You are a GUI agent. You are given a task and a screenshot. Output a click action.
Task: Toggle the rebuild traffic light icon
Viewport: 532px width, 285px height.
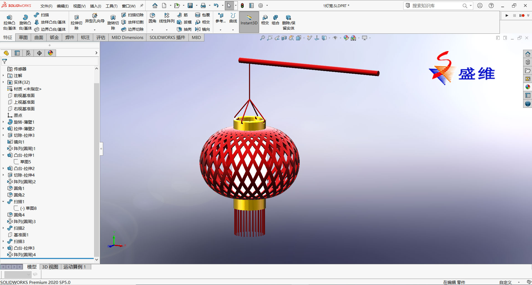click(242, 6)
